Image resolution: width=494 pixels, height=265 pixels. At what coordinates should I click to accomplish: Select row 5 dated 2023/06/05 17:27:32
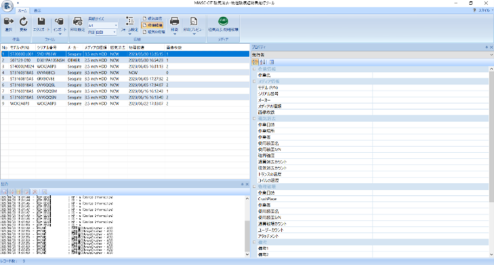tap(125, 79)
